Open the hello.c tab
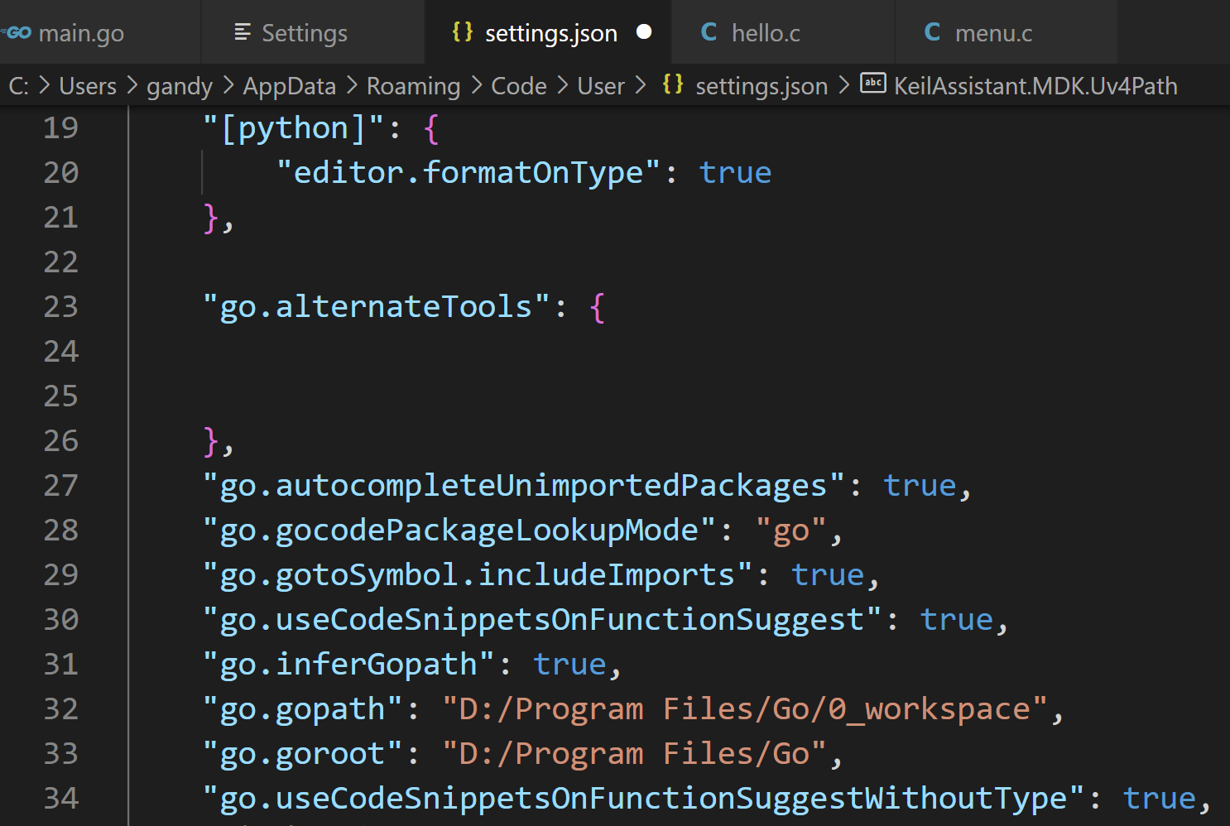The image size is (1230, 826). pos(766,33)
